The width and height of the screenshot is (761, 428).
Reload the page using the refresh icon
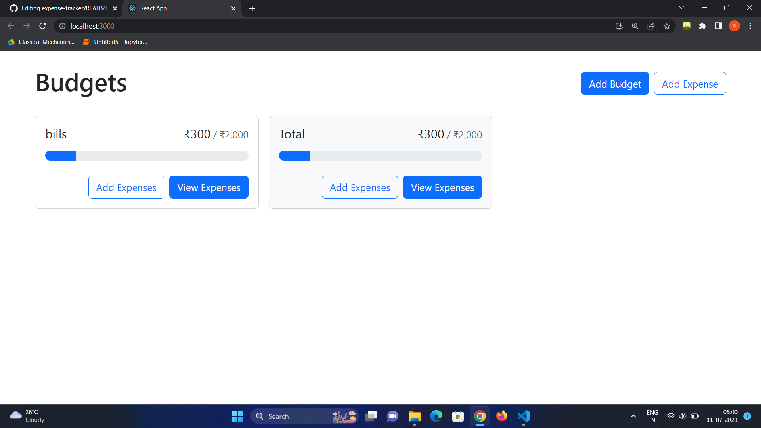tap(42, 26)
